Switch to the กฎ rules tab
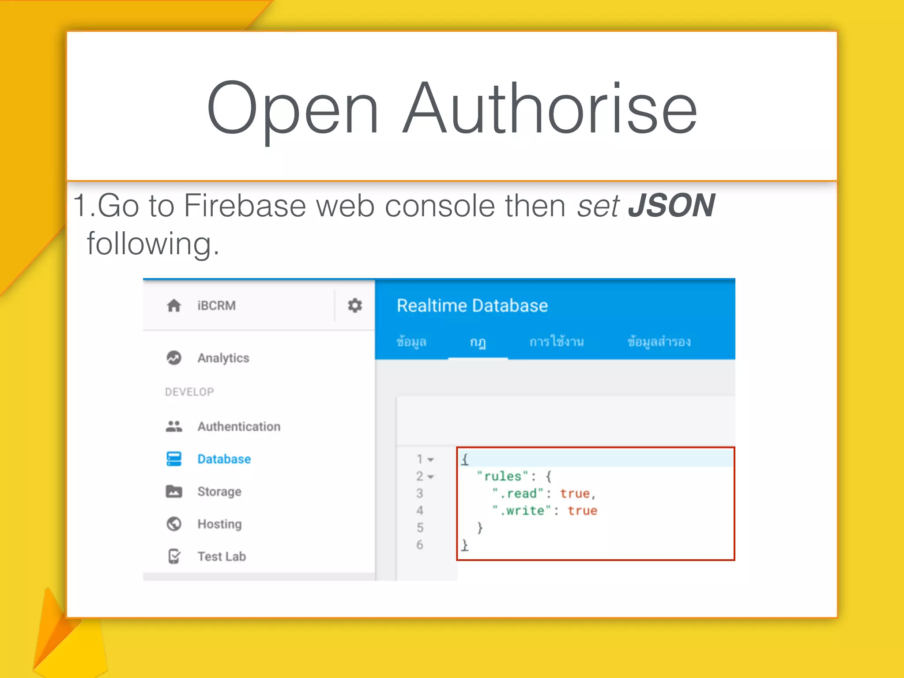Screen dimensions: 904x678 click(x=478, y=342)
